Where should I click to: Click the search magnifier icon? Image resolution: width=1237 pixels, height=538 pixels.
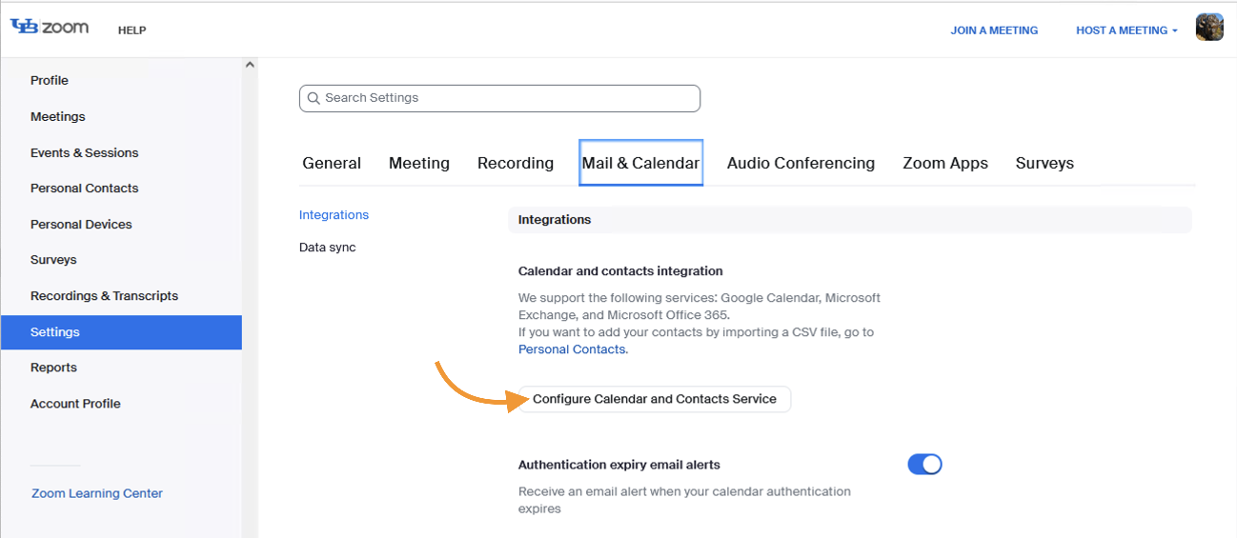point(313,98)
